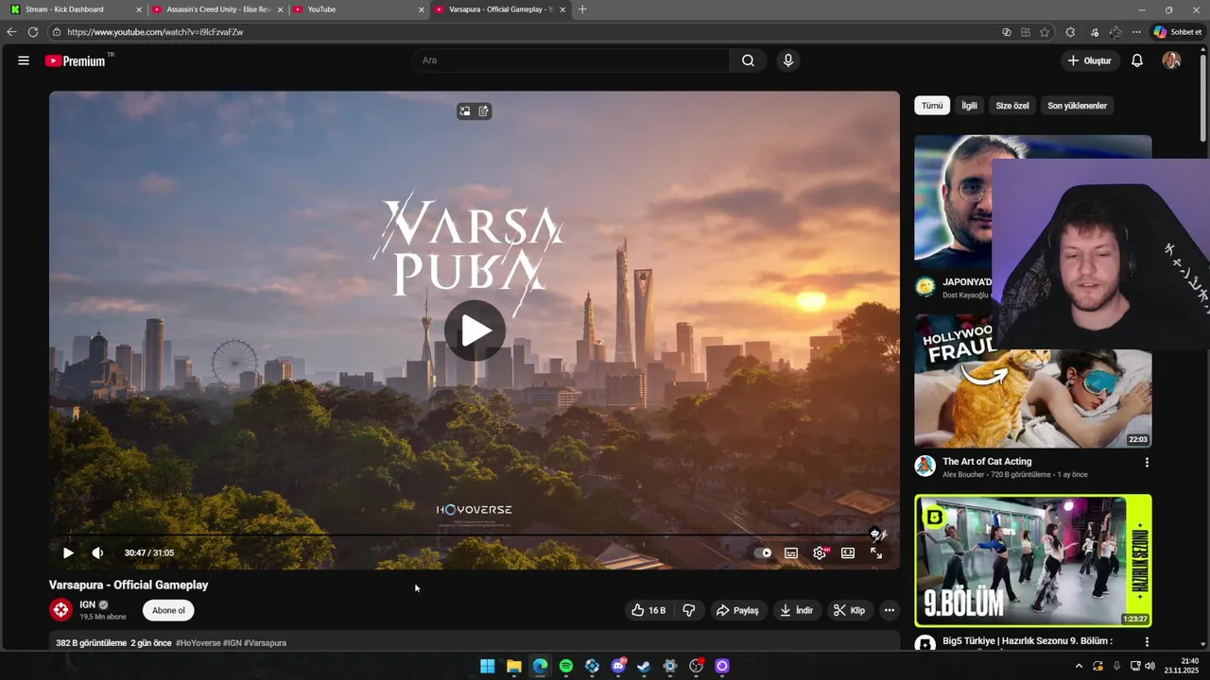Download the video with İndir button
Screen dimensions: 1210x680
click(x=796, y=610)
